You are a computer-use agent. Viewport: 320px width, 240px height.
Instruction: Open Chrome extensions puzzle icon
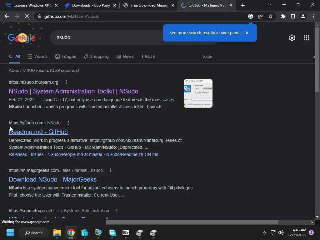tap(283, 16)
